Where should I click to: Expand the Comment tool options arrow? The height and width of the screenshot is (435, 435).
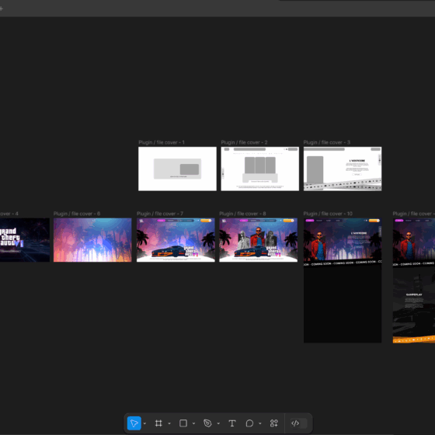point(260,423)
